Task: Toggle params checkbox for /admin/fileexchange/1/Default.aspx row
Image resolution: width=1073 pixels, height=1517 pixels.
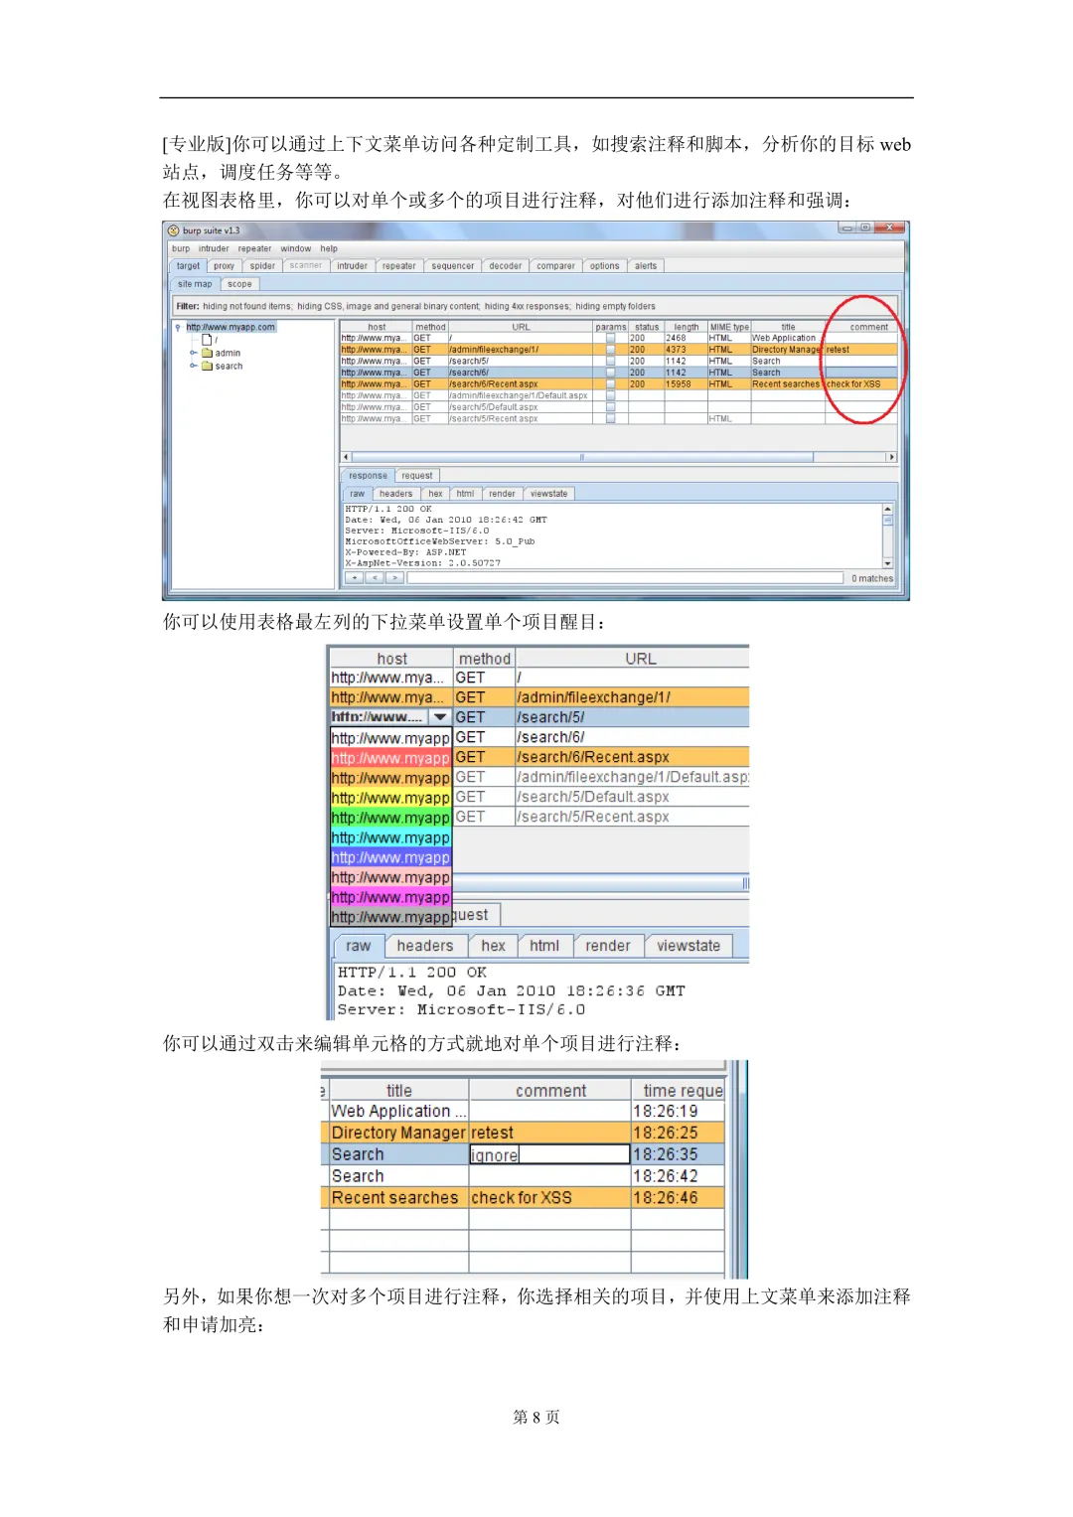Action: tap(610, 395)
